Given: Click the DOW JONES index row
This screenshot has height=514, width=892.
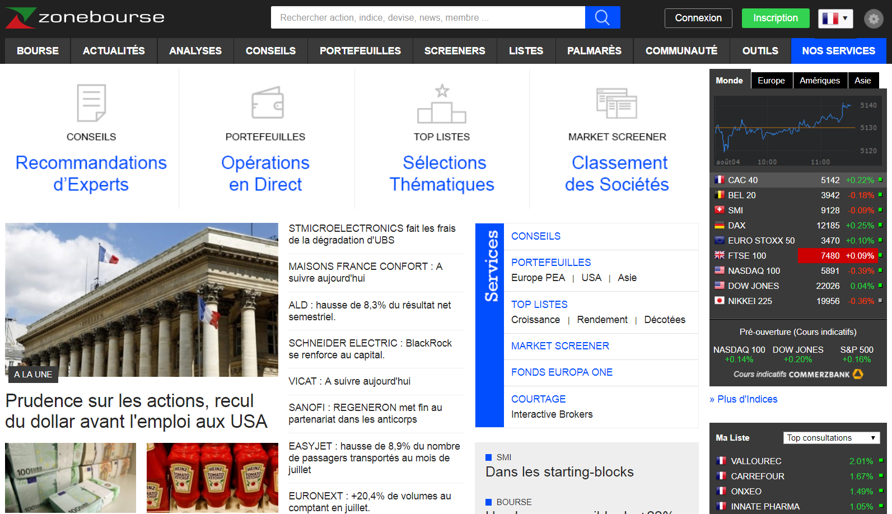Looking at the screenshot, I should click(x=798, y=286).
